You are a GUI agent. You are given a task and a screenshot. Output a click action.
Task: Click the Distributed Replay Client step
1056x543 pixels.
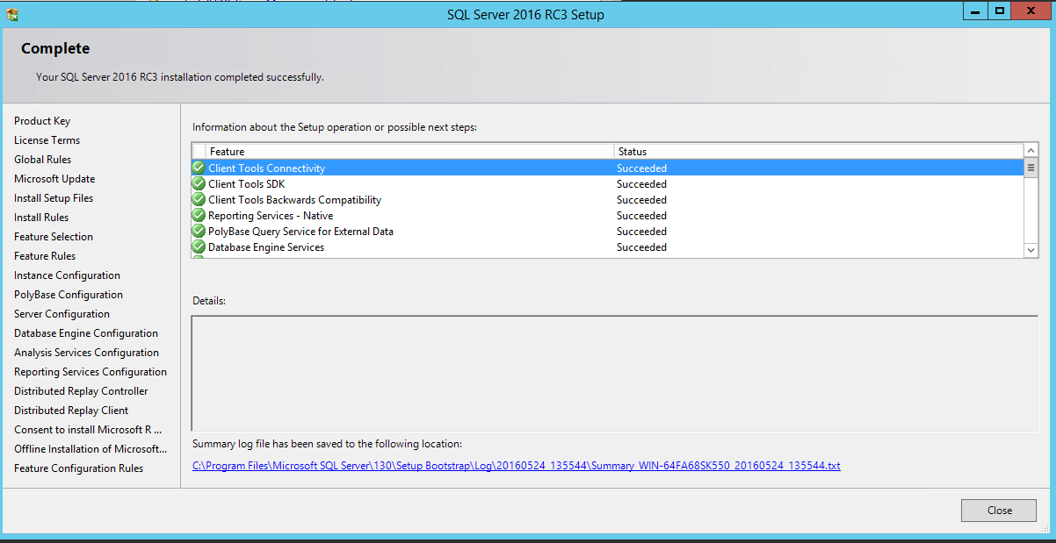(71, 411)
